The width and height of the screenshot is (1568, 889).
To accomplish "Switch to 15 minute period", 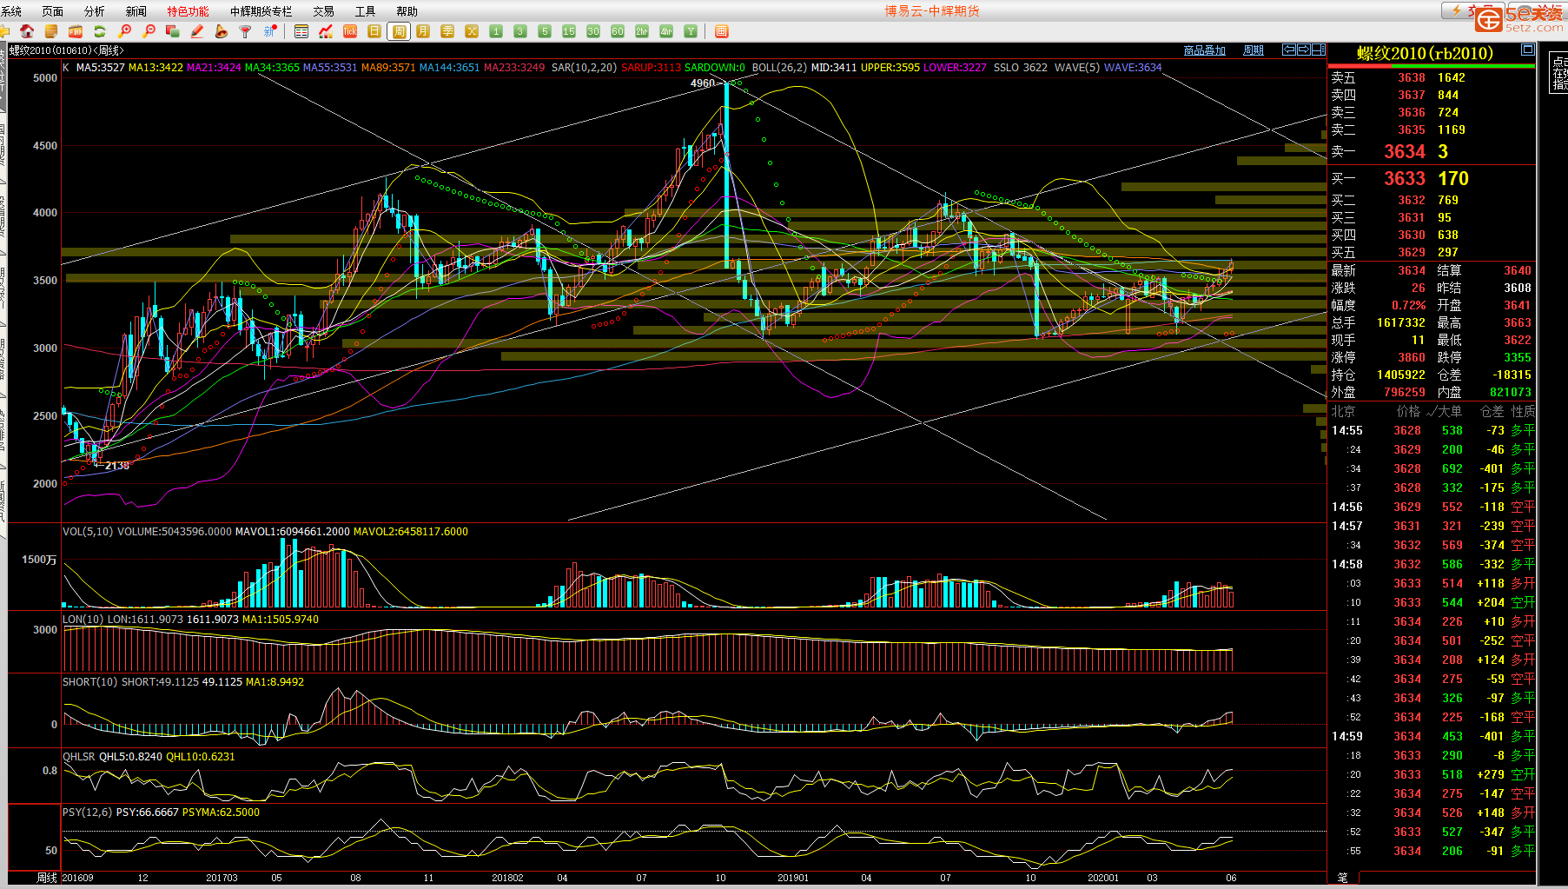I will point(569,31).
